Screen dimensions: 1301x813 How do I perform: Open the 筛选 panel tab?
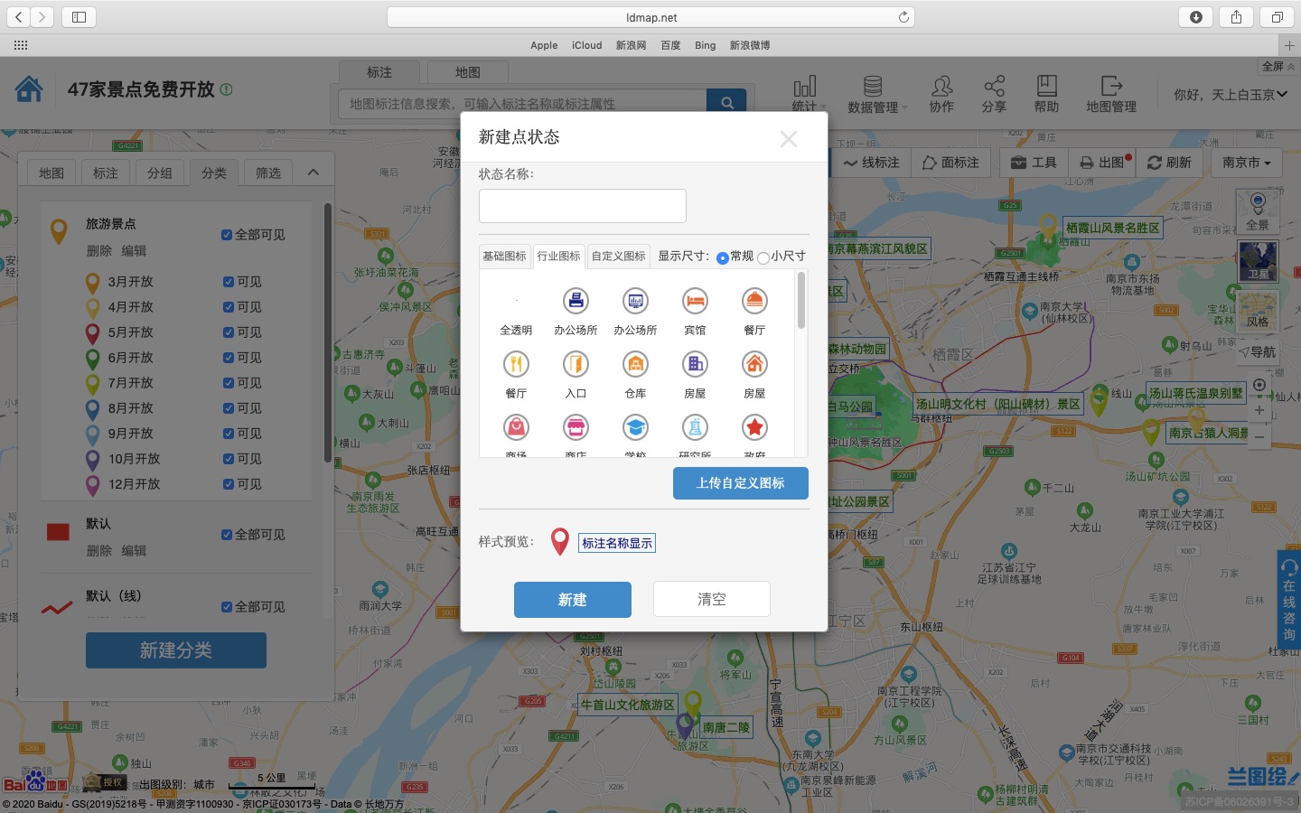click(268, 173)
